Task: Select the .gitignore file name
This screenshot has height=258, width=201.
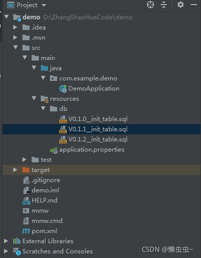Action: point(45,180)
